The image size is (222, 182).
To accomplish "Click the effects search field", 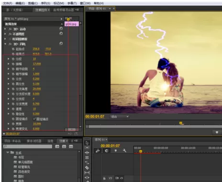I will coord(28,146).
